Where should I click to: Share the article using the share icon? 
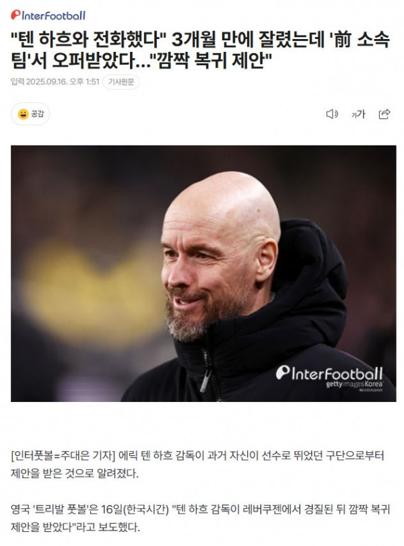pyautogui.click(x=384, y=114)
